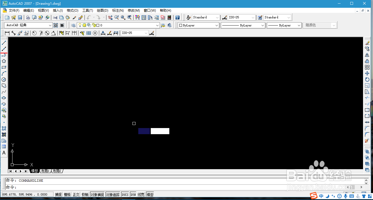
Task: Select the Construction Line tool
Action: [4, 49]
